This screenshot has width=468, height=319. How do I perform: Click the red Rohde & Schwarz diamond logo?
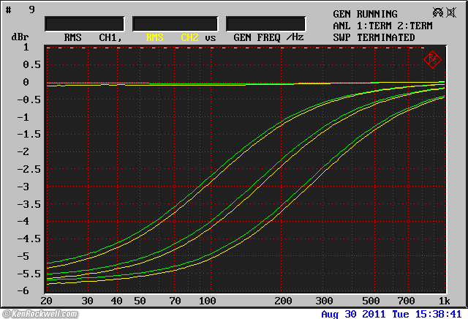[x=431, y=59]
